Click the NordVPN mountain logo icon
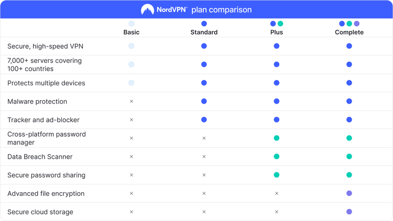Viewport: 393px width, 221px height. point(147,9)
